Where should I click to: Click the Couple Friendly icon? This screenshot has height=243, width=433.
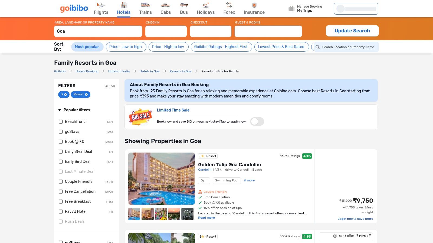(200, 192)
